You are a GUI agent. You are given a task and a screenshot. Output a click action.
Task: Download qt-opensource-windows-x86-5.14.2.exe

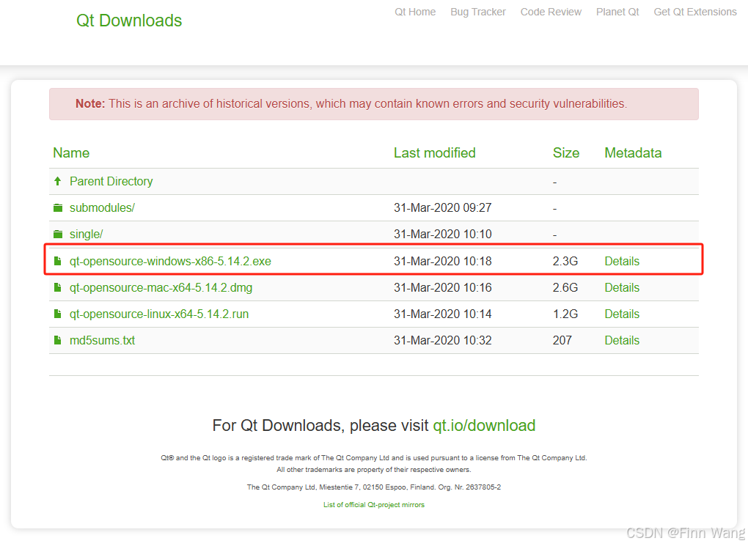point(170,262)
